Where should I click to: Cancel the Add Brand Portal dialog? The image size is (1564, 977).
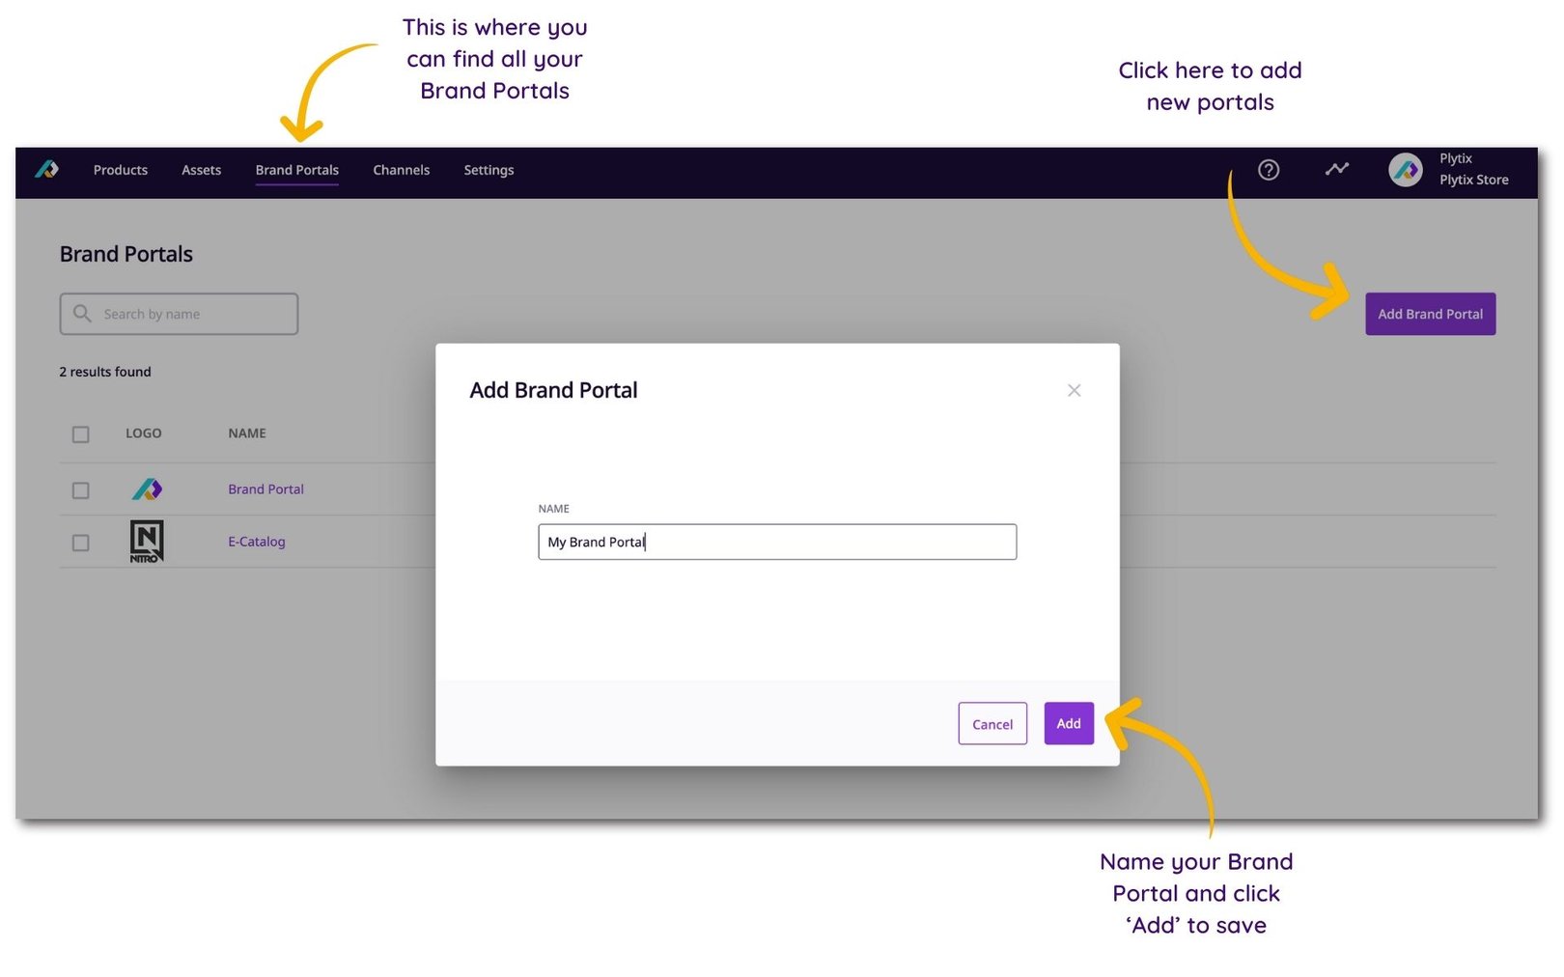(991, 723)
